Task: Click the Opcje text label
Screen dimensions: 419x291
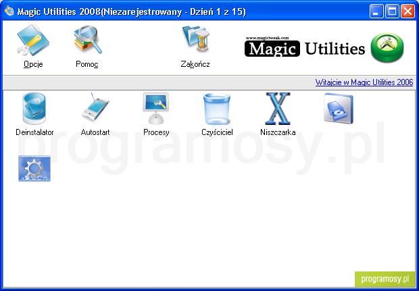Action: pos(33,64)
